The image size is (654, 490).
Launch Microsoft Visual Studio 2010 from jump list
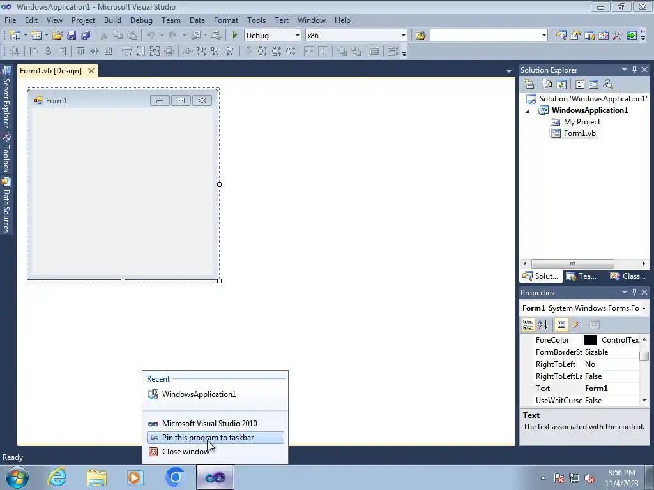(x=215, y=424)
